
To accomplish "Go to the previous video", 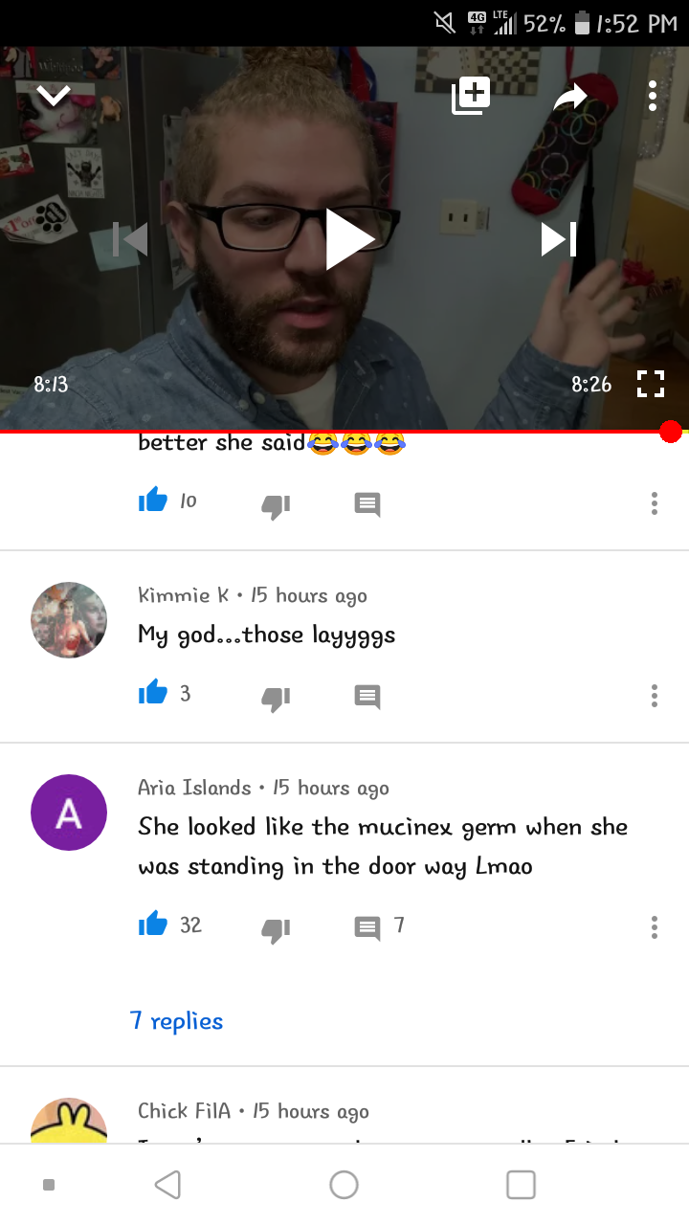I will 130,239.
